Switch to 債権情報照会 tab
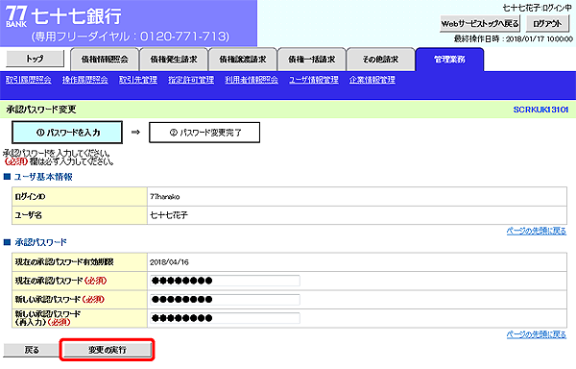The height and width of the screenshot is (369, 576). click(x=105, y=60)
